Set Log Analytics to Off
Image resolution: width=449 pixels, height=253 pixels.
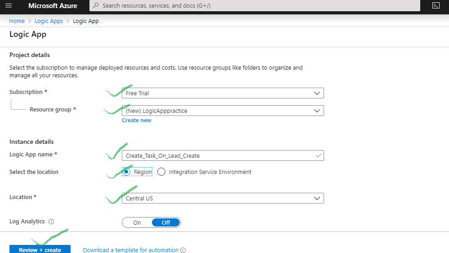coord(166,222)
